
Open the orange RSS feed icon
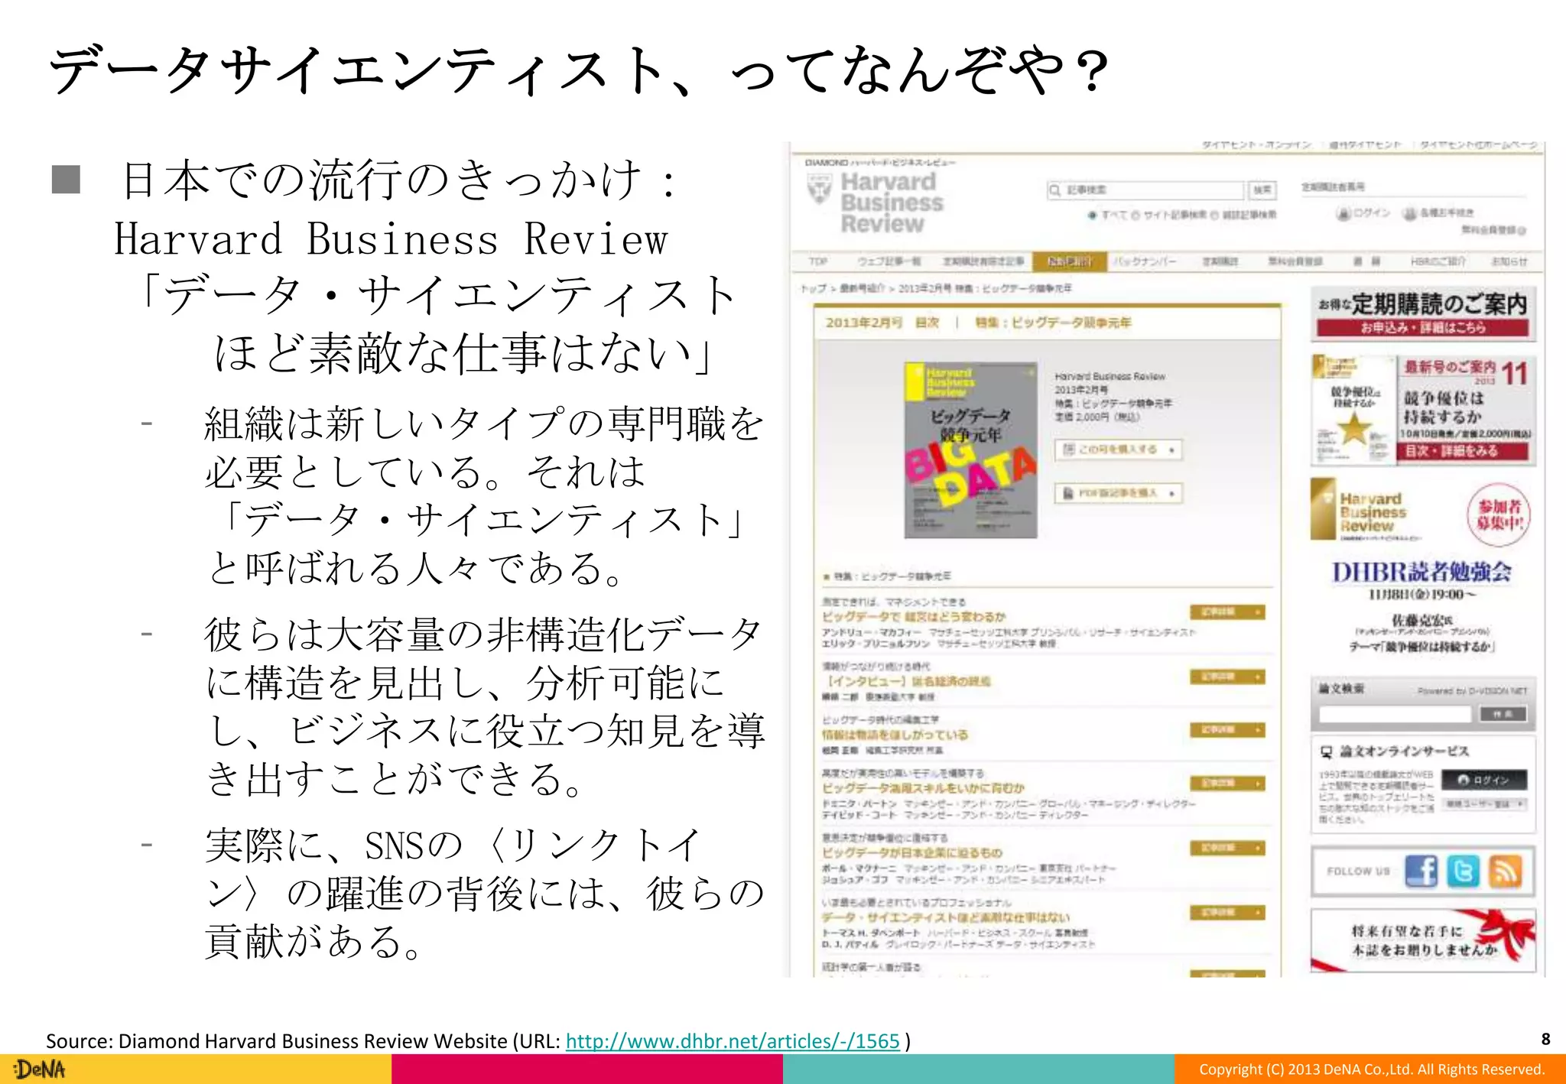[x=1505, y=871]
